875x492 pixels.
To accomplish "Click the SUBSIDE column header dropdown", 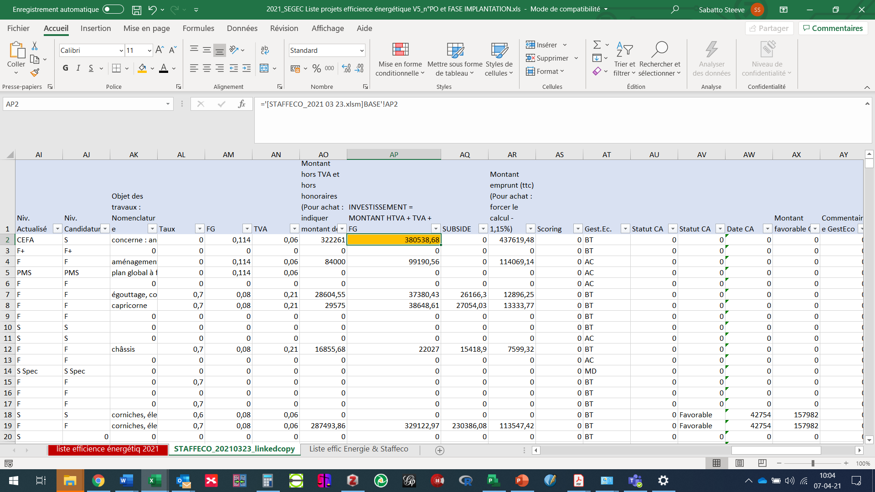I will pyautogui.click(x=481, y=228).
